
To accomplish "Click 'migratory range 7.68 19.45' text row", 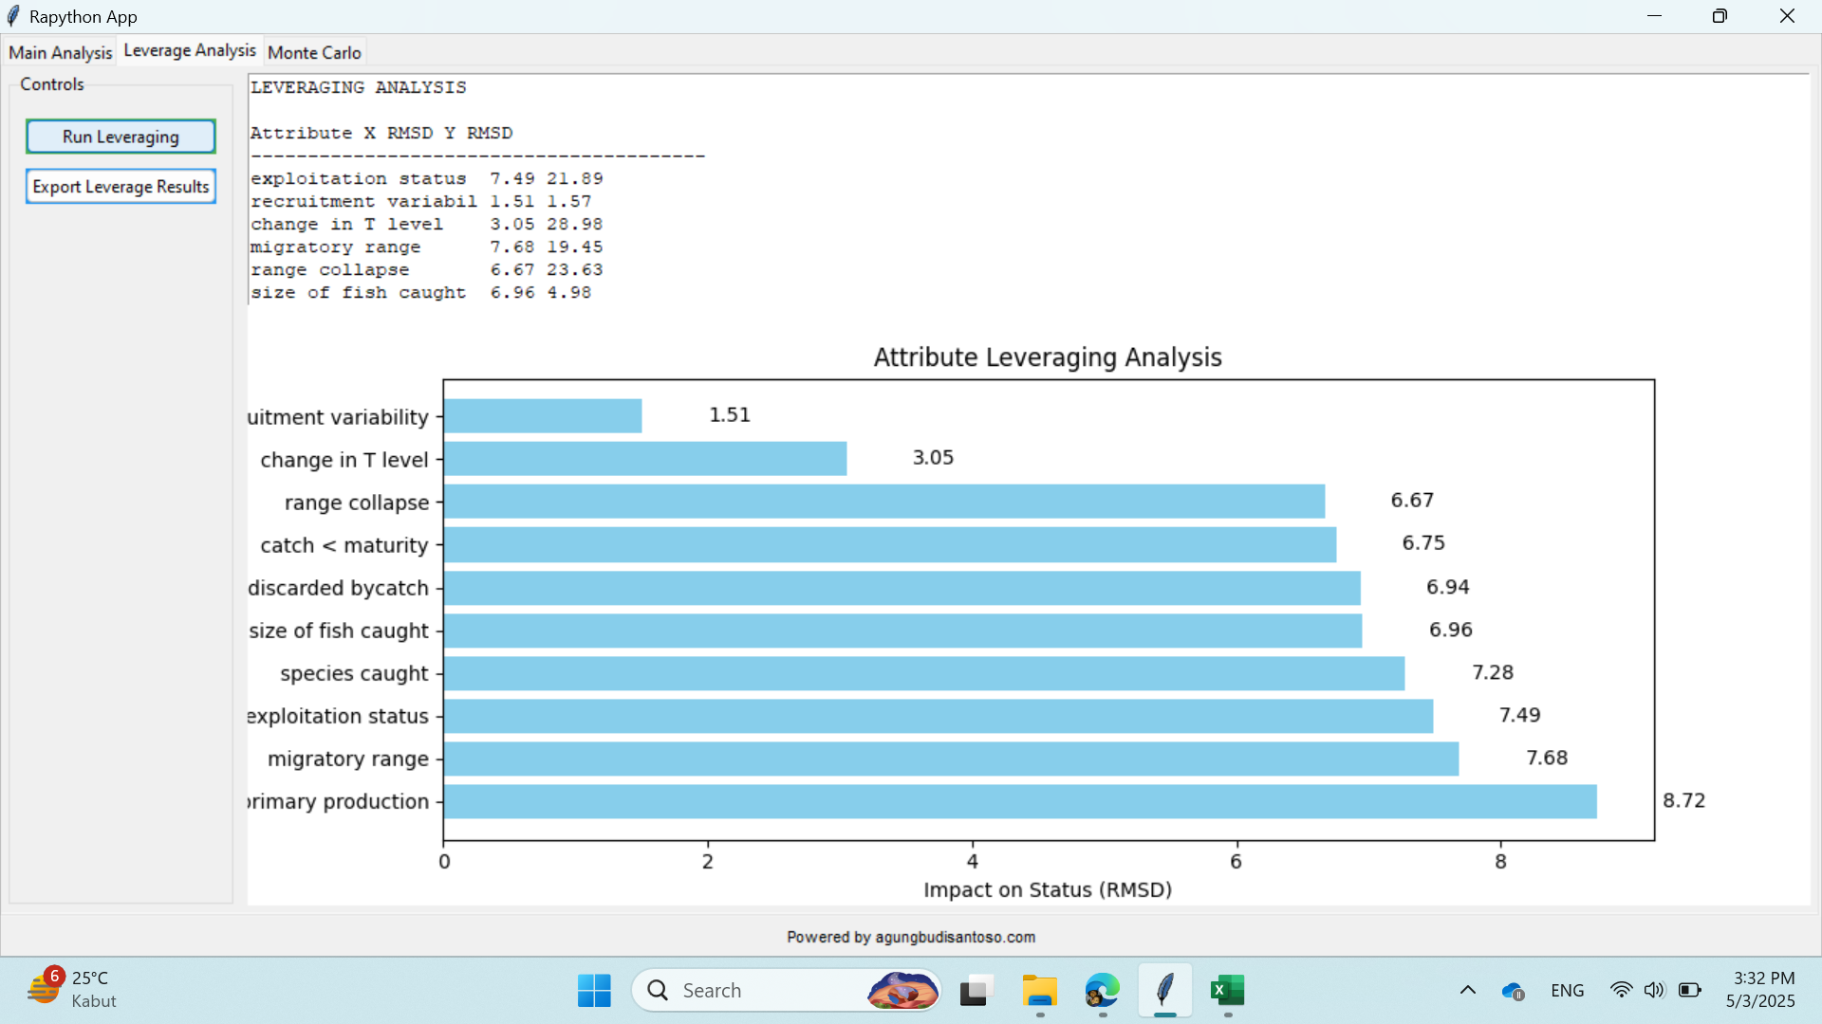I will pos(427,247).
